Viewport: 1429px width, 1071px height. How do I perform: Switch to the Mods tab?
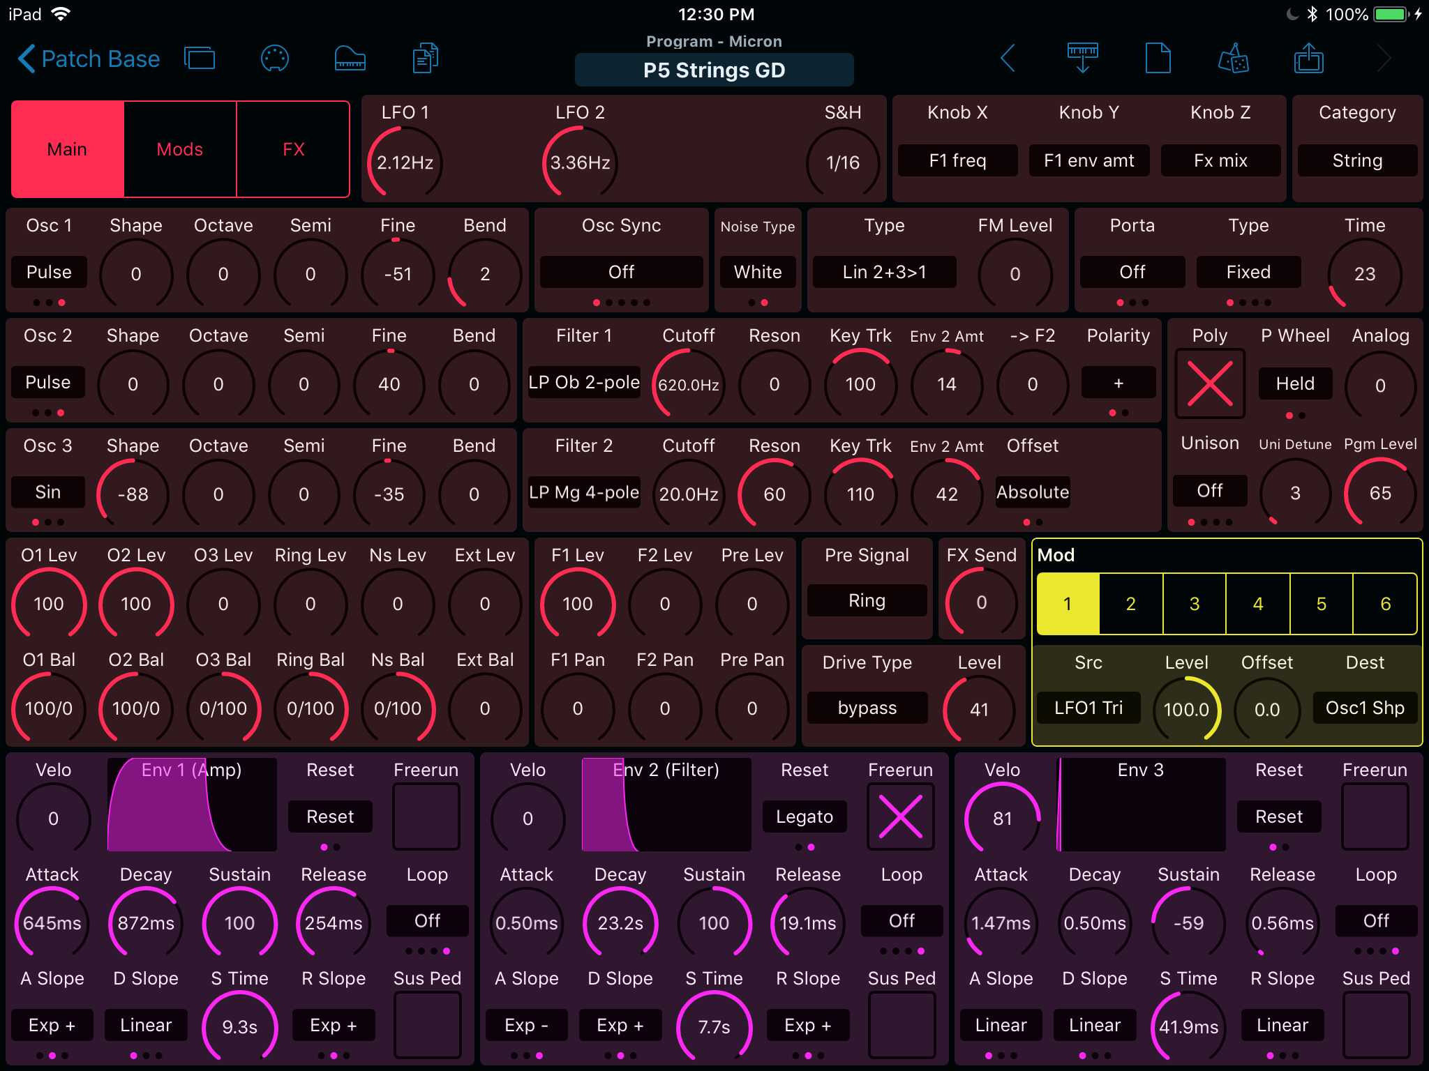180,149
